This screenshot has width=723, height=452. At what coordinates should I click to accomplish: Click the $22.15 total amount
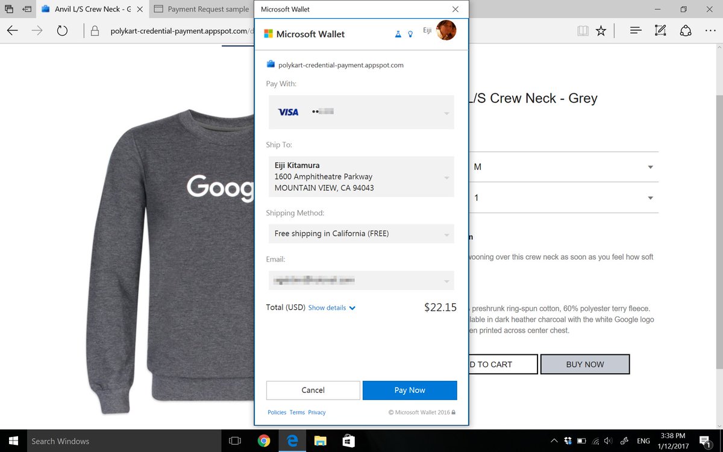pos(440,307)
